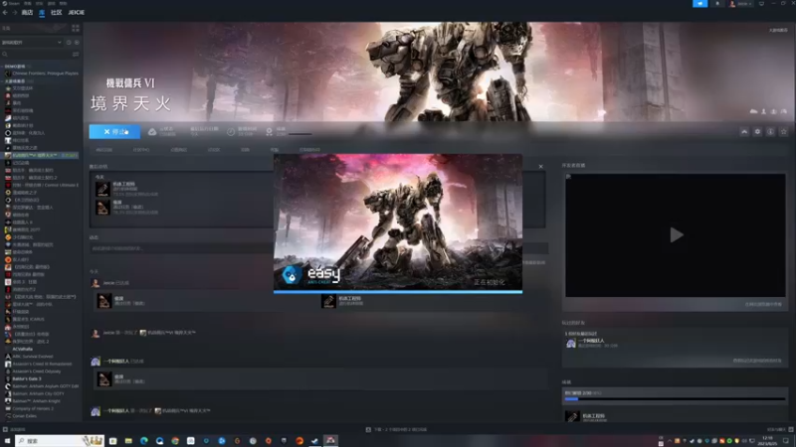Open the Windows Start menu
Viewport: 796px width, 447px height.
point(7,441)
